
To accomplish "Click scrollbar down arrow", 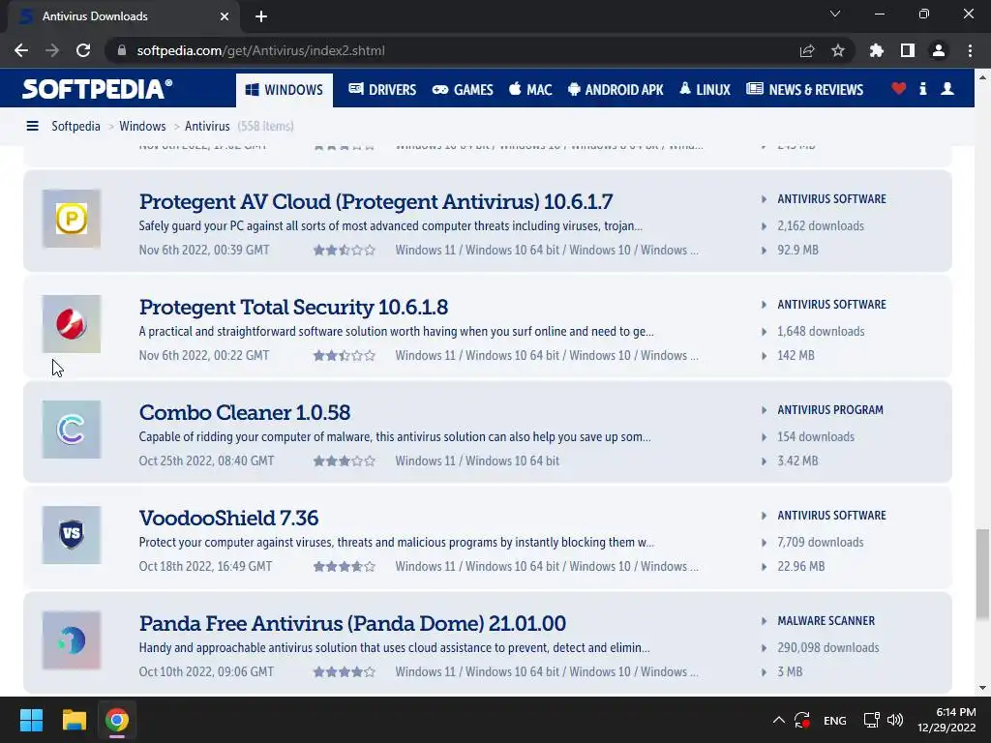I will [x=982, y=688].
